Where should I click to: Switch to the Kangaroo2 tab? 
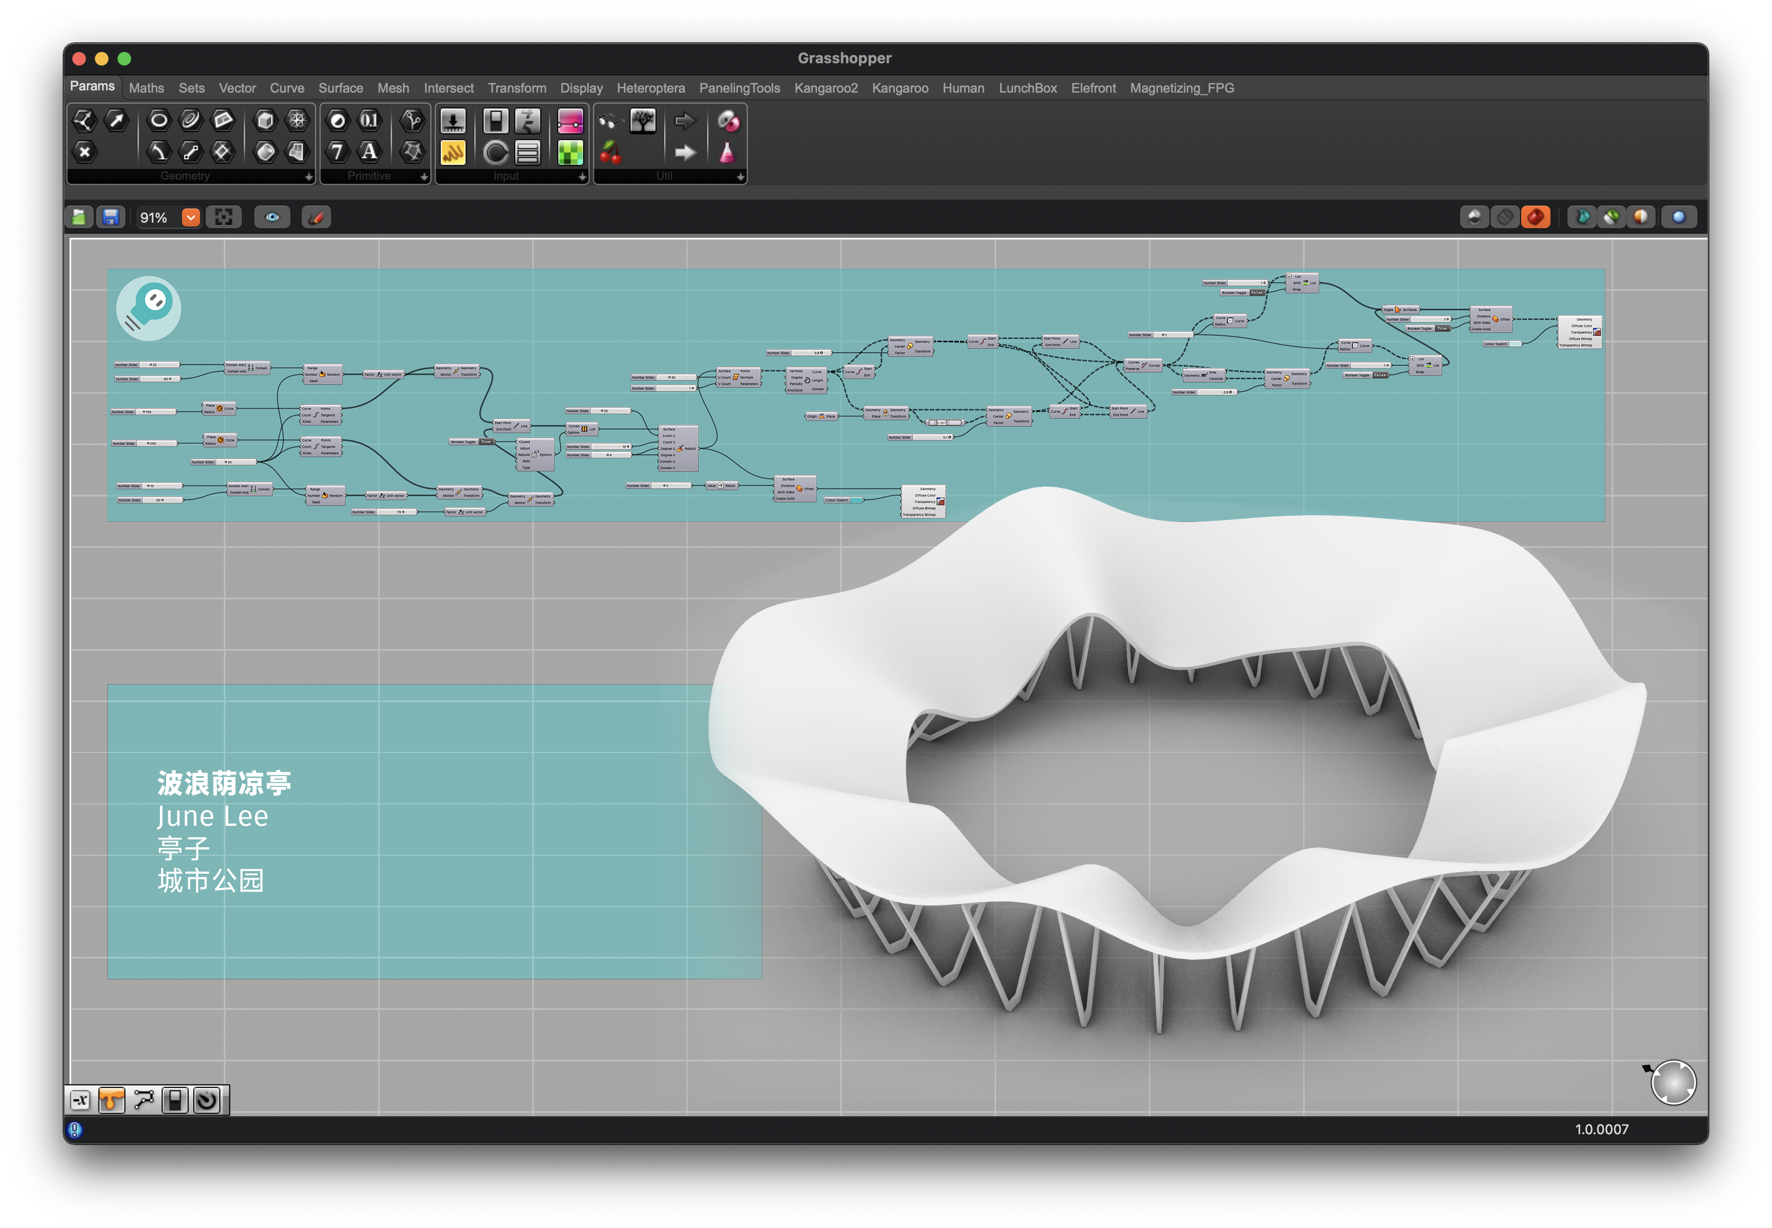[x=825, y=89]
